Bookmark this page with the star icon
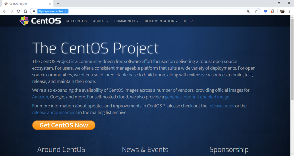 click(256, 11)
